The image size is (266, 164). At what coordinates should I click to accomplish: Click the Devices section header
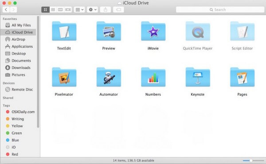pos(9,83)
